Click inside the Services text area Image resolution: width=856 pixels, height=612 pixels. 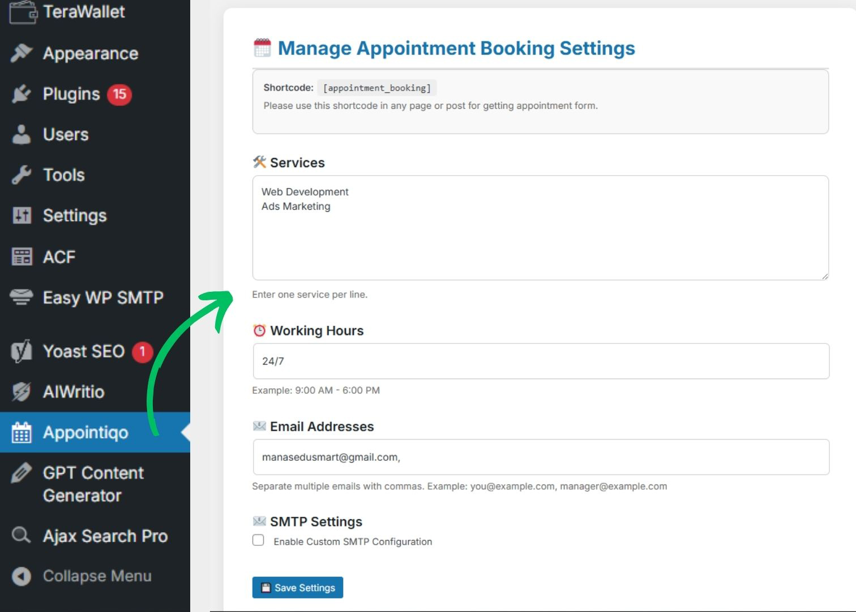540,238
